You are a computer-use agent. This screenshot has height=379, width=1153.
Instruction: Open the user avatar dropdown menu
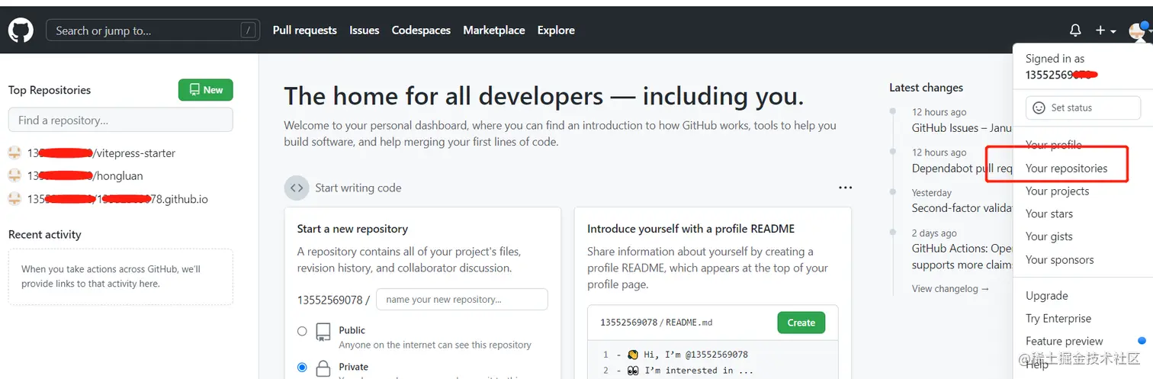[x=1139, y=31]
